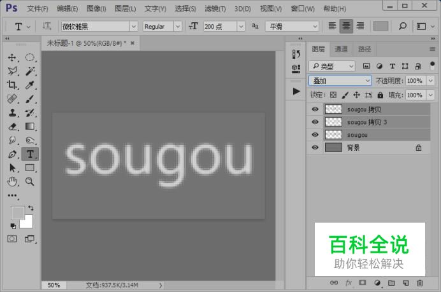Select the Magic Wand tool
441x292 pixels.
coord(30,71)
